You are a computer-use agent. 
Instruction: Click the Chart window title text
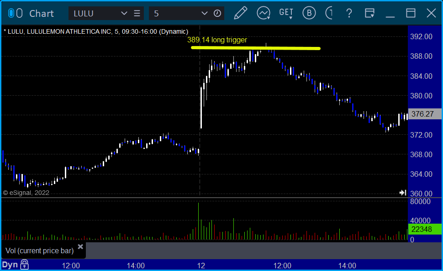click(x=42, y=14)
